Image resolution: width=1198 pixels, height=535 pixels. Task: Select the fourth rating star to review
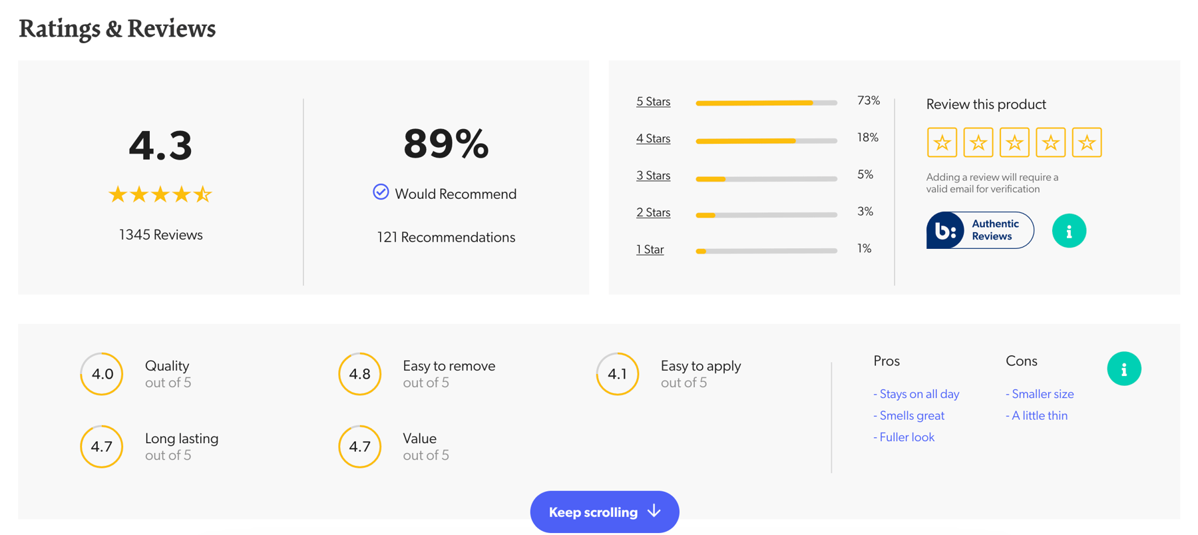[x=1050, y=142]
